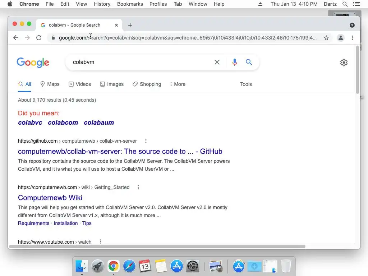
Task: Click the colabaum suggestion link
Action: pyautogui.click(x=99, y=123)
